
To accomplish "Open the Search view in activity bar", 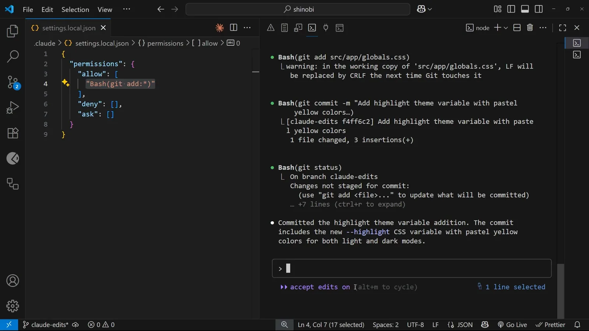I will [13, 57].
